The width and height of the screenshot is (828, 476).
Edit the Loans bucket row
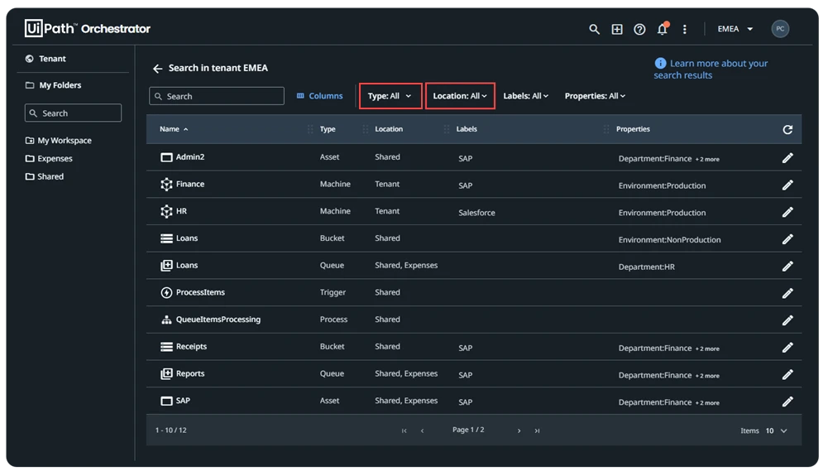coord(787,239)
